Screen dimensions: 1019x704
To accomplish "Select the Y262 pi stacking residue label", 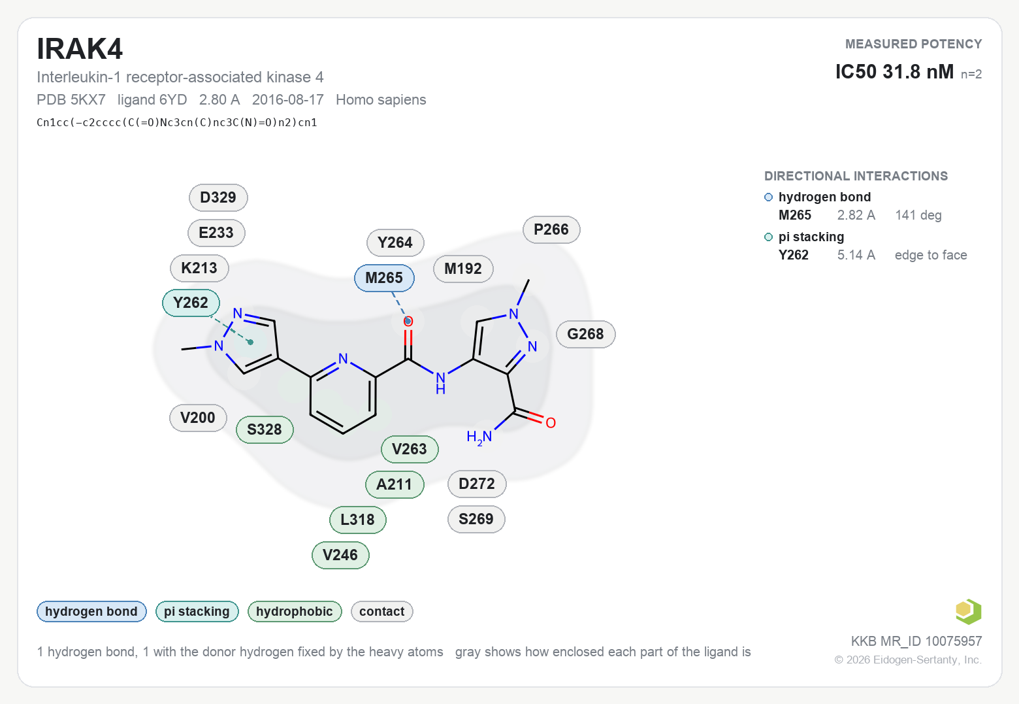I will click(x=191, y=303).
